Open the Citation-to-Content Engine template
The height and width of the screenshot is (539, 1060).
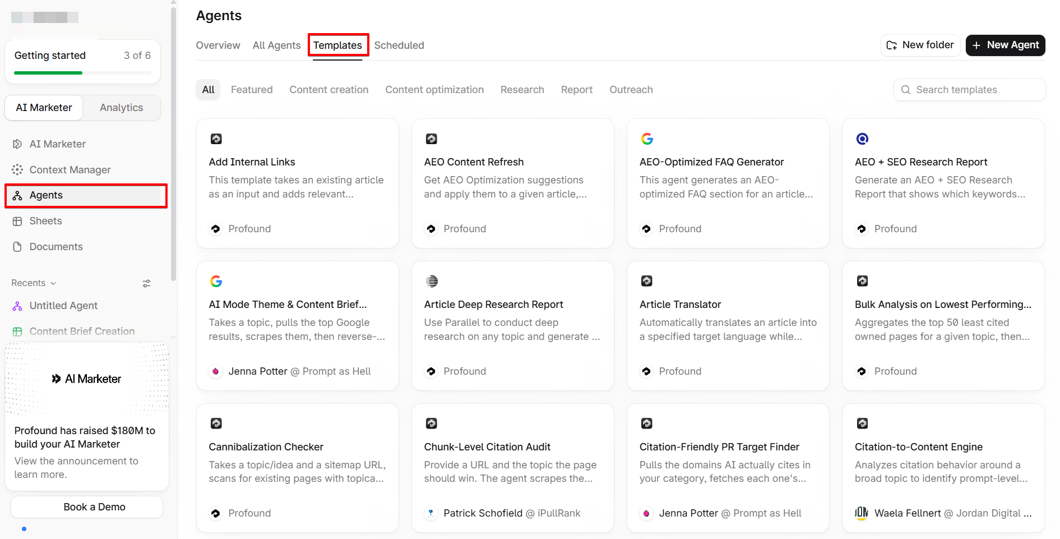coord(943,468)
